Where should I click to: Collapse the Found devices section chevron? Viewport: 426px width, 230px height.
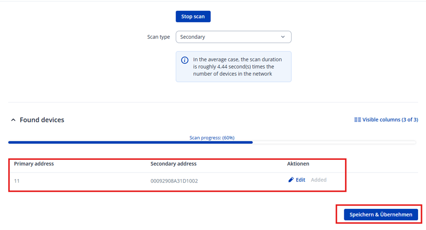pyautogui.click(x=13, y=120)
